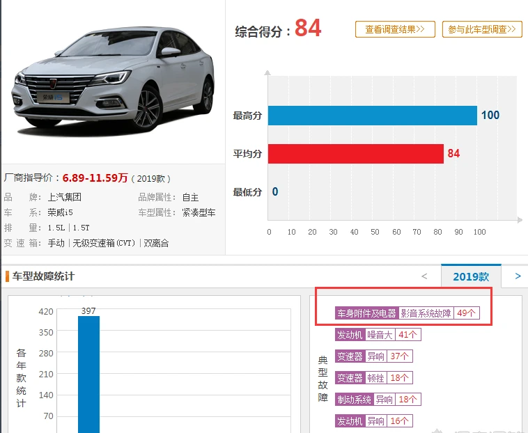This screenshot has width=528, height=433.
Task: Click the displacement value 1.5T
Action: (81, 228)
